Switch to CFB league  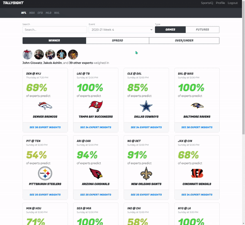click(x=40, y=13)
